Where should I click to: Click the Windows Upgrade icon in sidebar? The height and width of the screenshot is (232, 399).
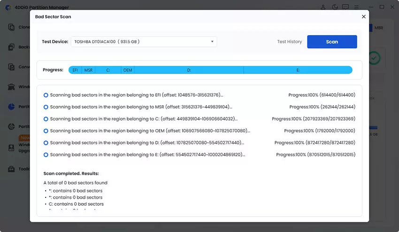11,148
